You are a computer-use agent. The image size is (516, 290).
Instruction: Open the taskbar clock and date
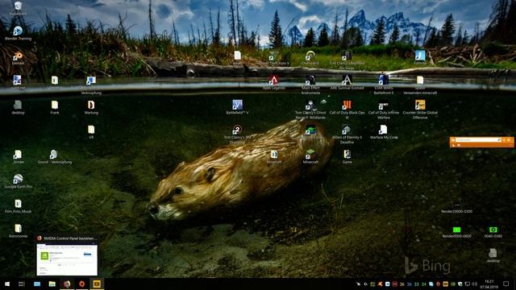[x=489, y=284]
